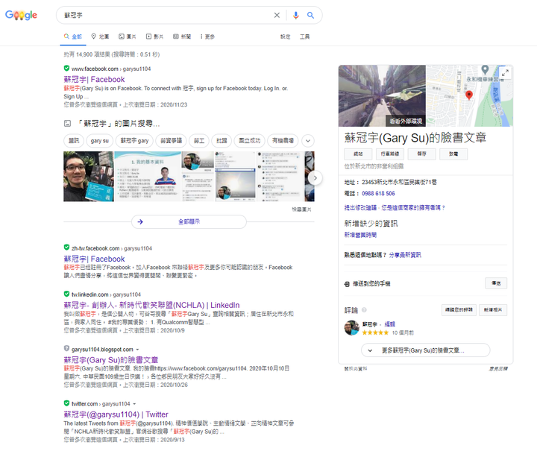Switch to the 圖片 (Images) tab
This screenshot has height=454, width=537.
coord(127,37)
